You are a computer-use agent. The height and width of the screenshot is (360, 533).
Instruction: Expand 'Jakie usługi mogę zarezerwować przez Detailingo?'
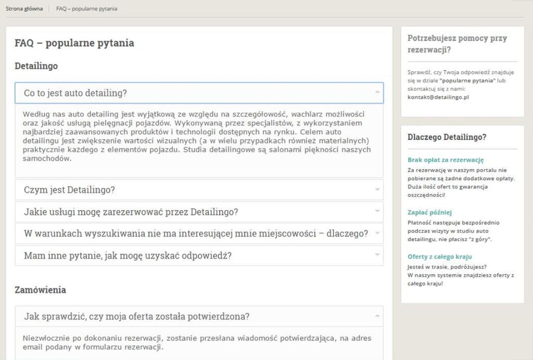199,212
